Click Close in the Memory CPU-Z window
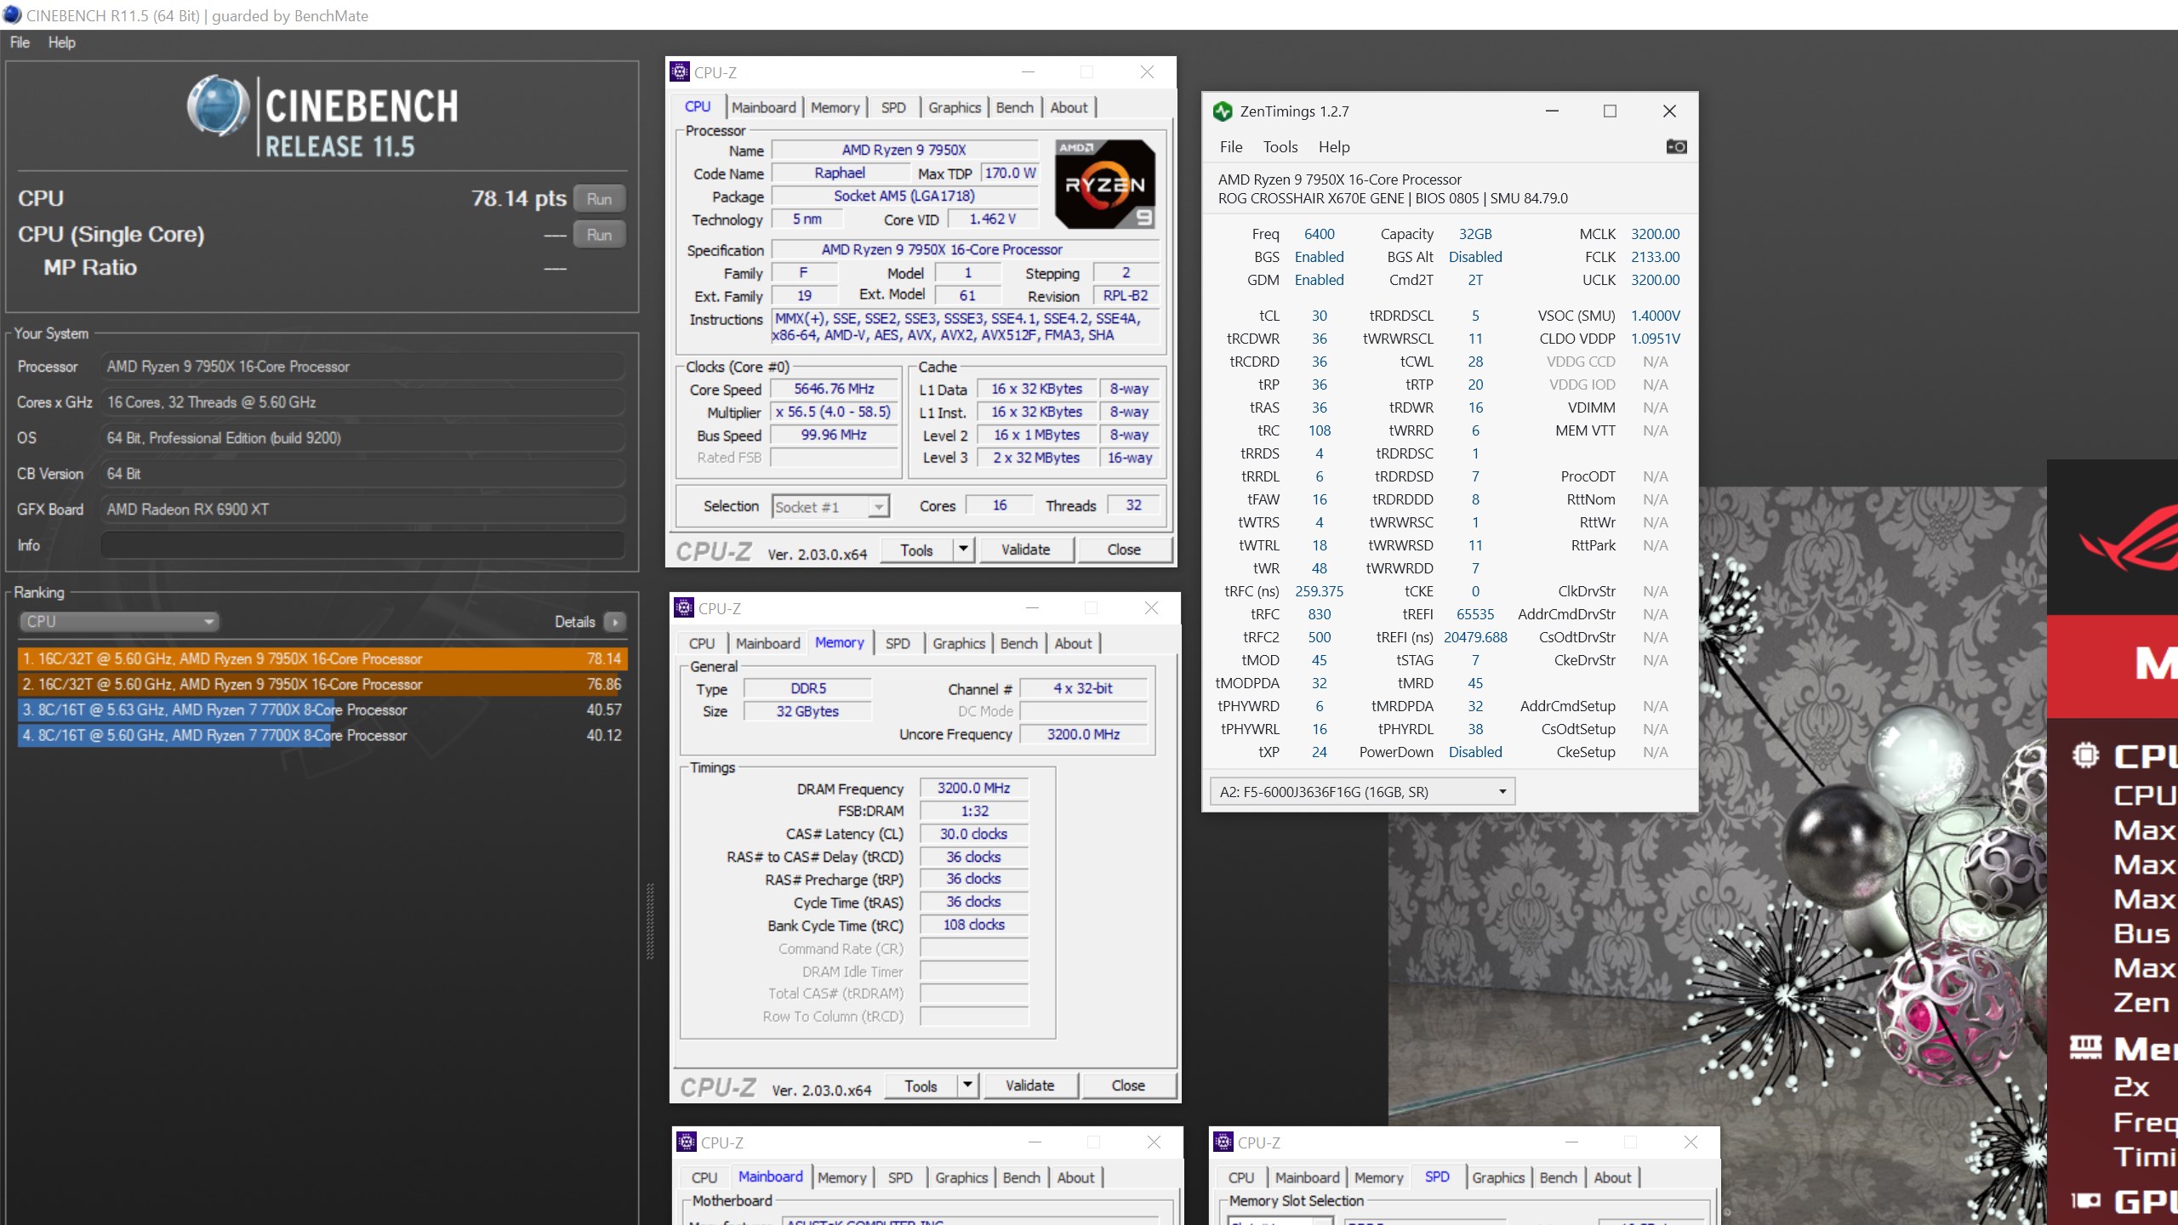This screenshot has width=2178, height=1225. pyautogui.click(x=1128, y=1085)
